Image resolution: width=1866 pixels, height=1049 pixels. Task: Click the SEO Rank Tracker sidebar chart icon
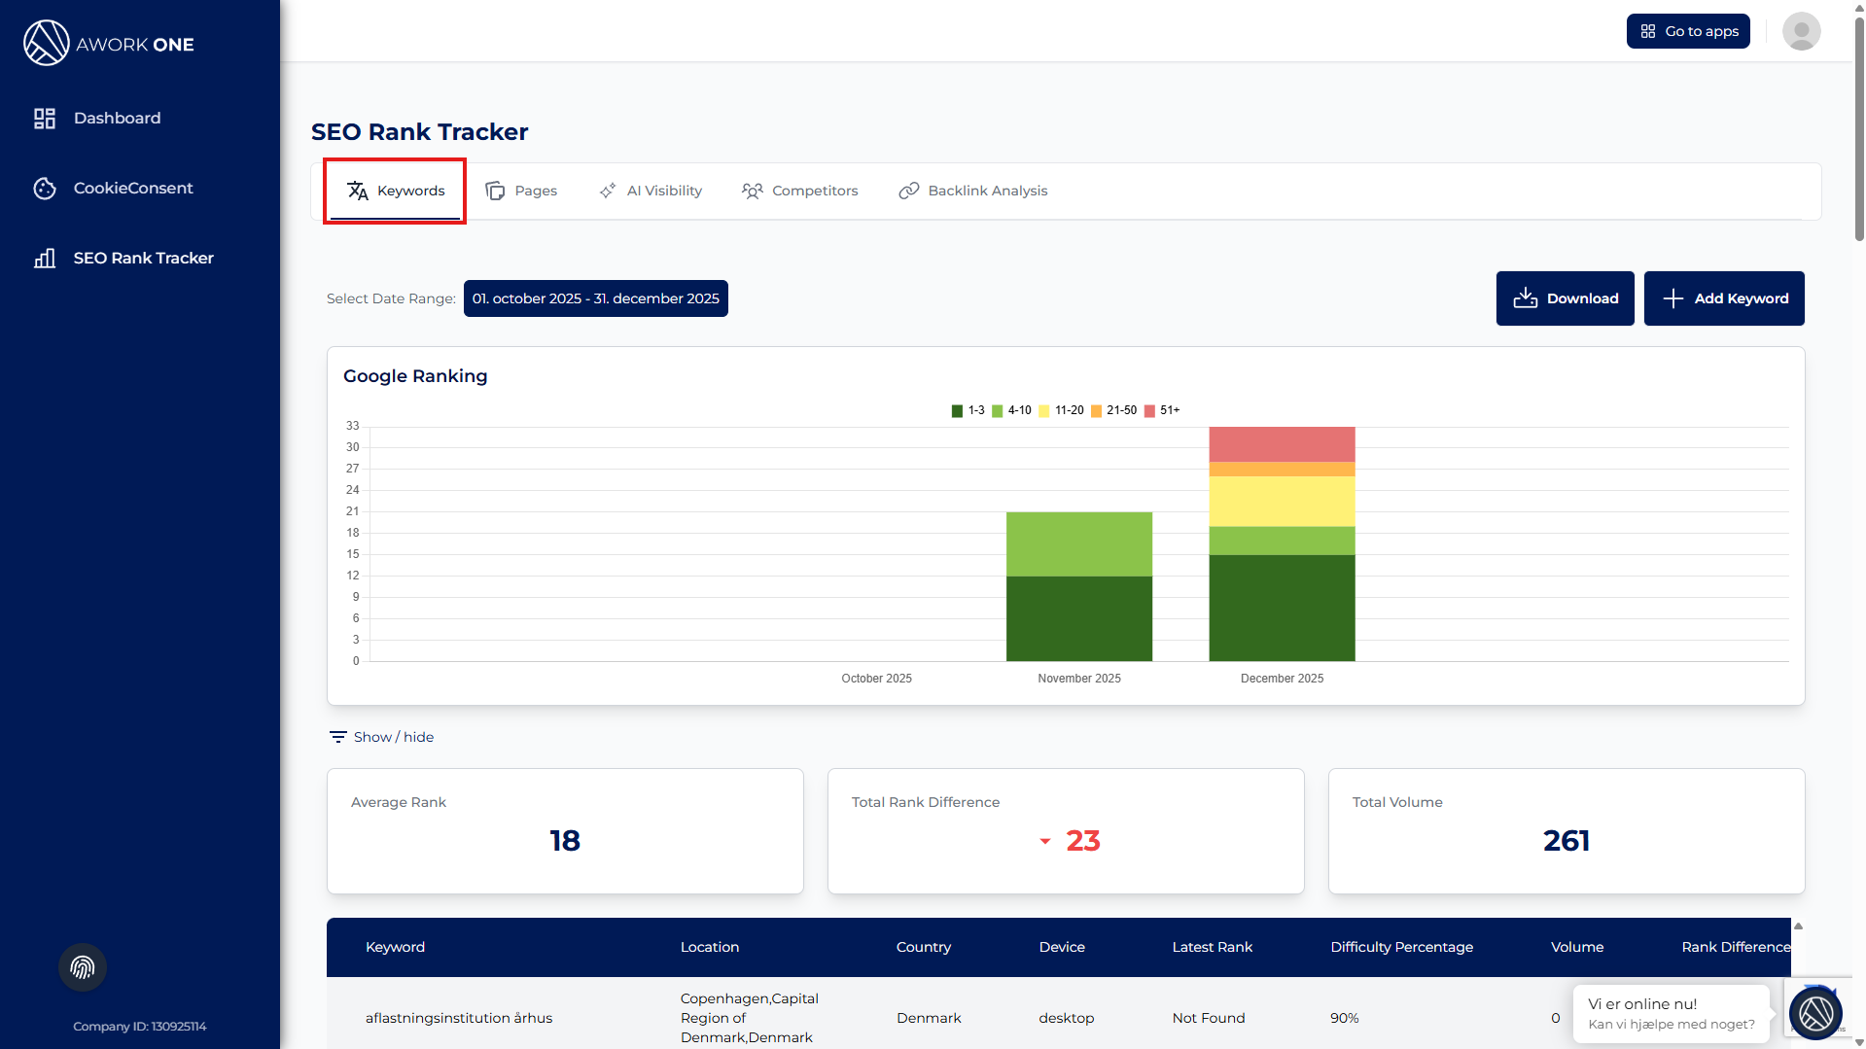coord(45,259)
